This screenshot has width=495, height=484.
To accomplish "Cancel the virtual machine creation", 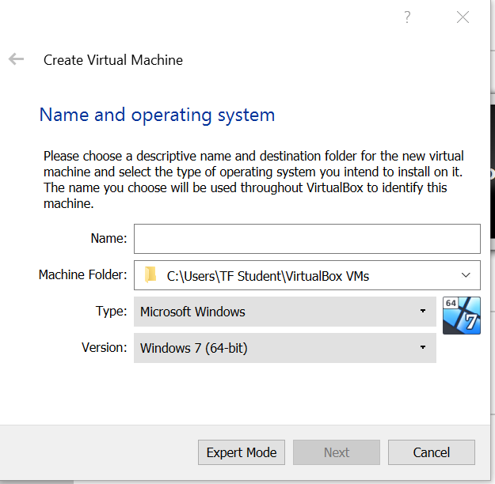I will tap(432, 452).
